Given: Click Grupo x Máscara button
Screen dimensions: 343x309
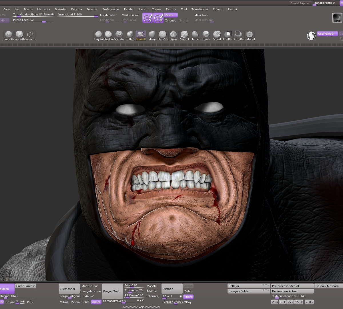Looking at the screenshot, I should click(328, 286).
